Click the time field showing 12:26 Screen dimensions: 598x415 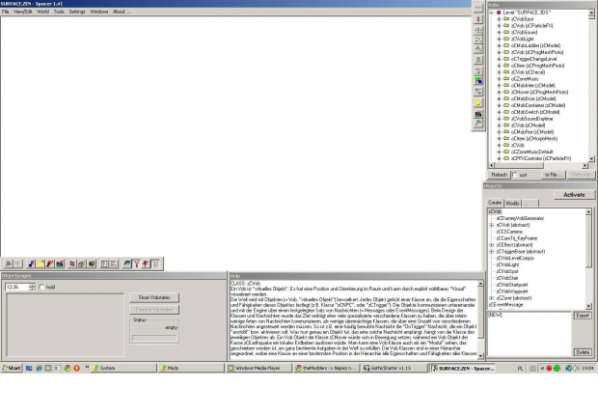pyautogui.click(x=16, y=287)
